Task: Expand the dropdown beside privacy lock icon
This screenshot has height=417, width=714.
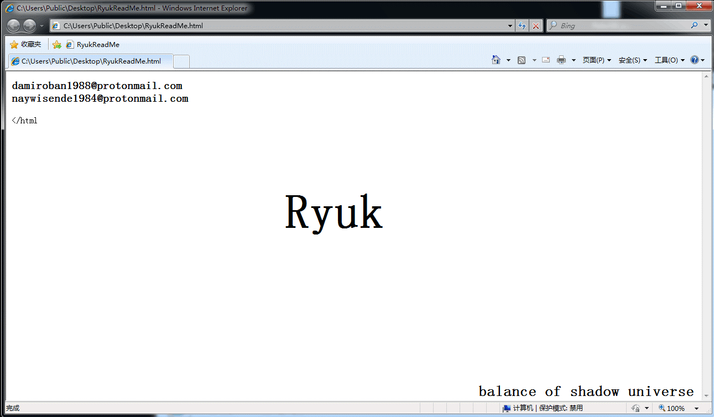Action: pos(647,409)
